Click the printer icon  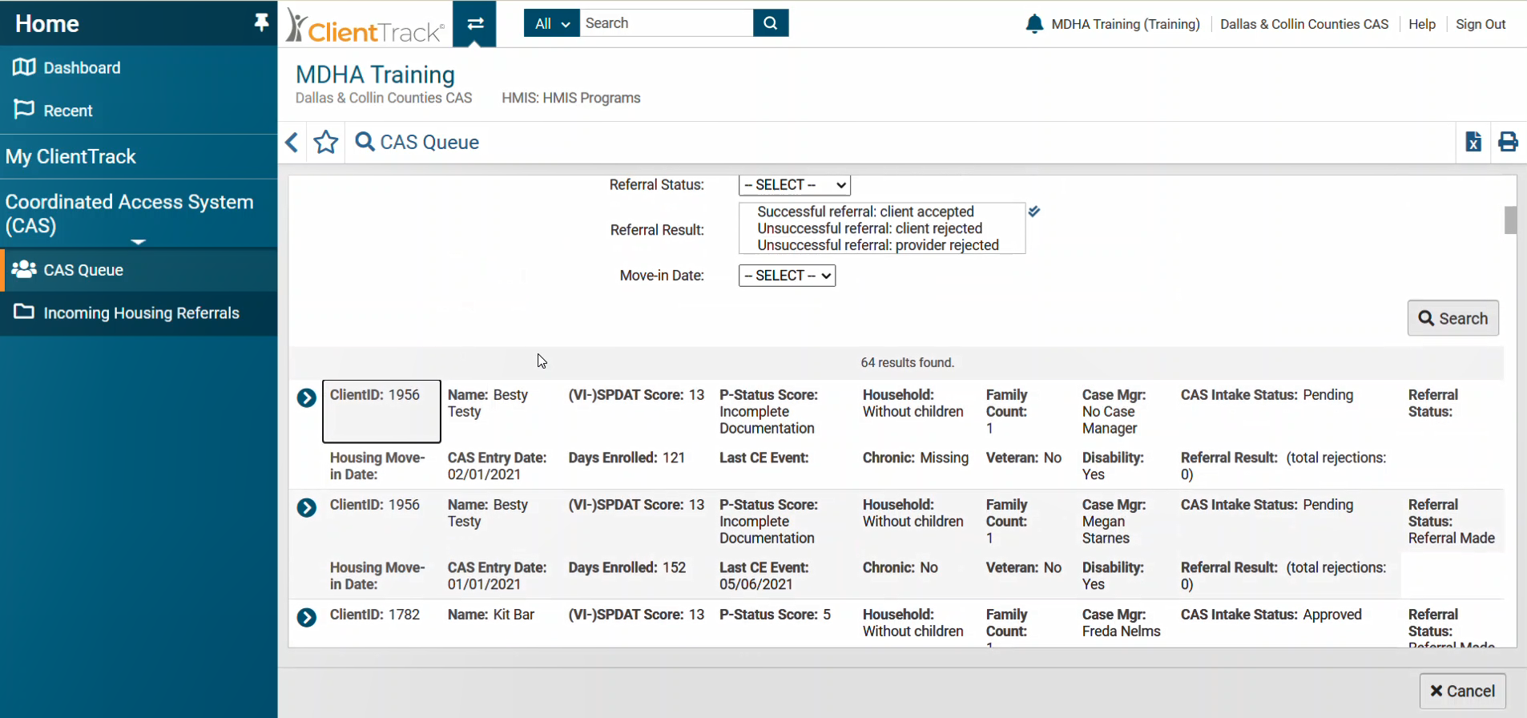click(1508, 142)
